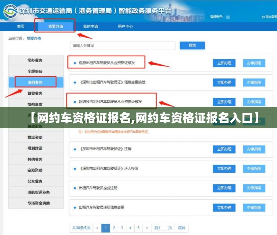The width and height of the screenshot is (277, 235).
Task: Go to page 5
Action: 138,228
